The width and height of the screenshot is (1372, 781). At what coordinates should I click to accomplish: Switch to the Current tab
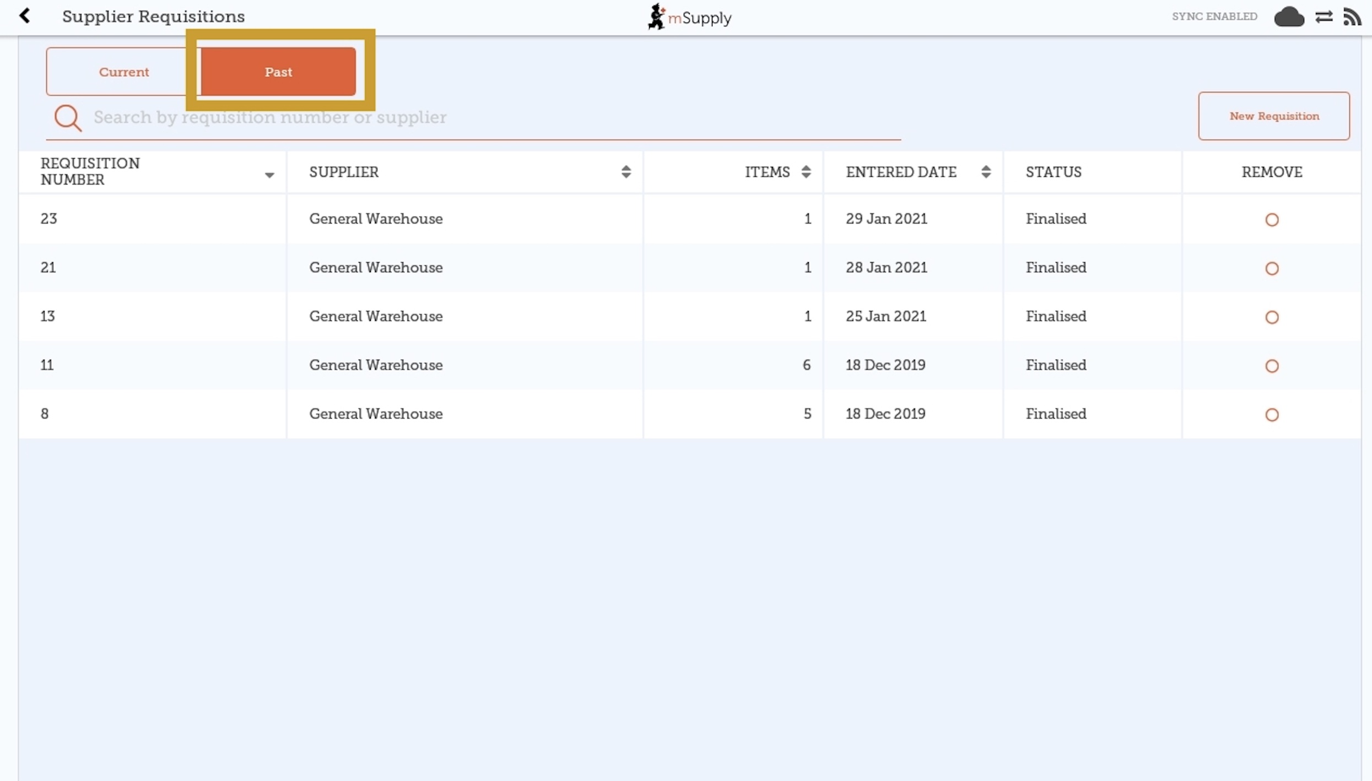pos(123,72)
